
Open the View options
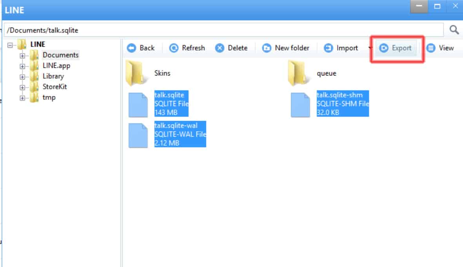[440, 48]
